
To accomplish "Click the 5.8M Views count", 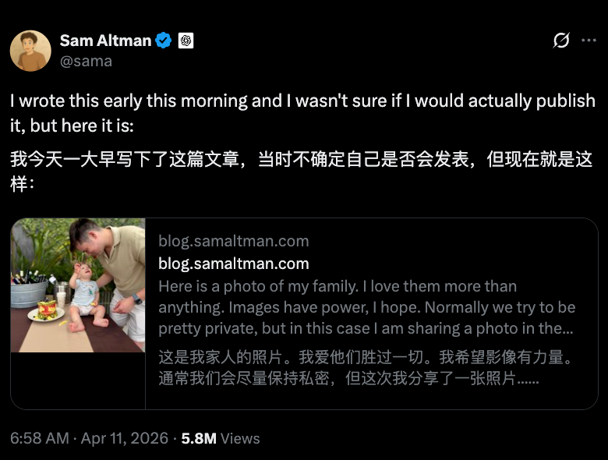I will click(221, 438).
